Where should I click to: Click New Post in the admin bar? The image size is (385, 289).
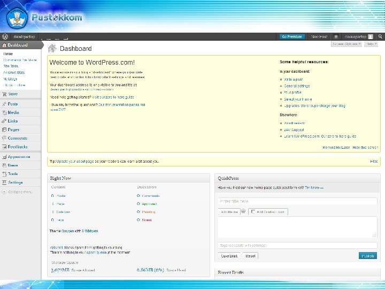(319, 36)
